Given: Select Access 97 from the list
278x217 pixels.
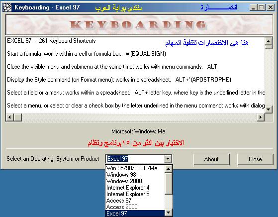Looking at the screenshot, I should tap(135, 201).
